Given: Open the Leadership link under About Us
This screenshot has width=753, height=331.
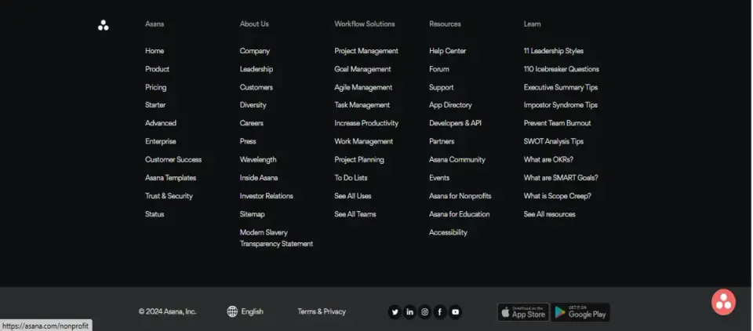Looking at the screenshot, I should tap(256, 69).
